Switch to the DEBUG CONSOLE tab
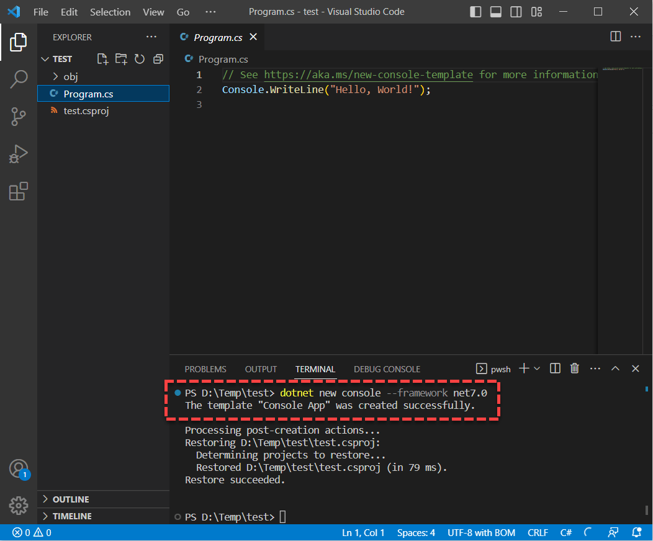The width and height of the screenshot is (653, 541). click(x=387, y=369)
